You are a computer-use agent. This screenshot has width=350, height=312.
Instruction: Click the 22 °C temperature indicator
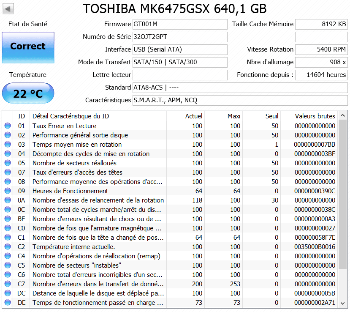[28, 93]
